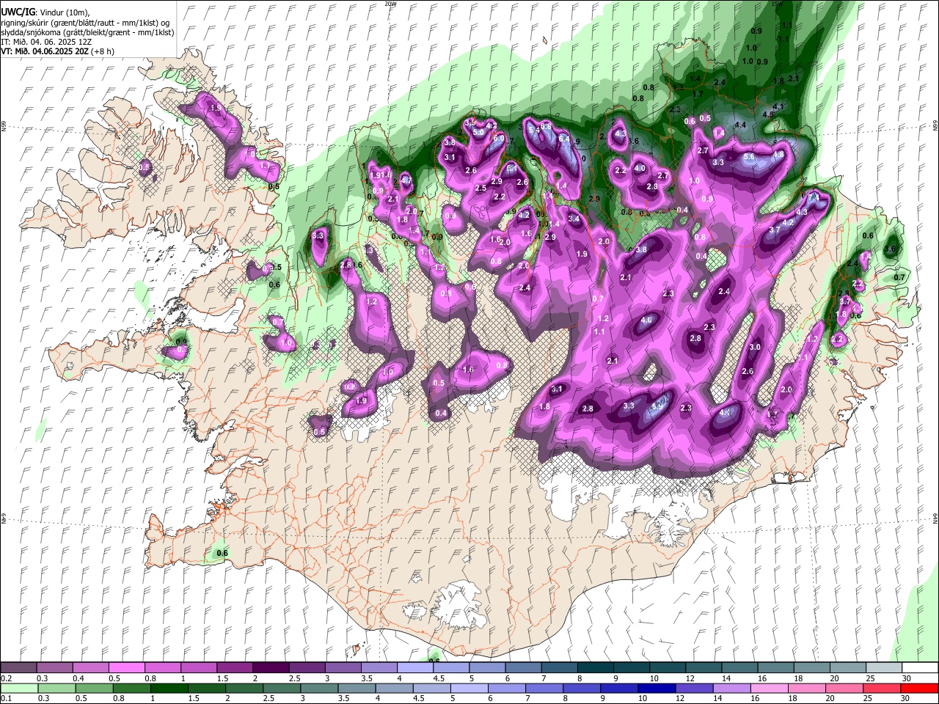Click the magenta-purple 1.5–2 snow legend swatch

point(235,667)
